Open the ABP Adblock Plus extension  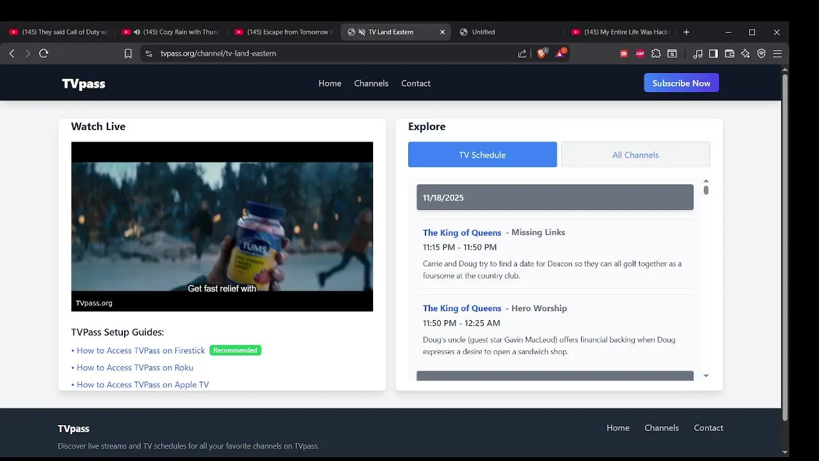640,54
